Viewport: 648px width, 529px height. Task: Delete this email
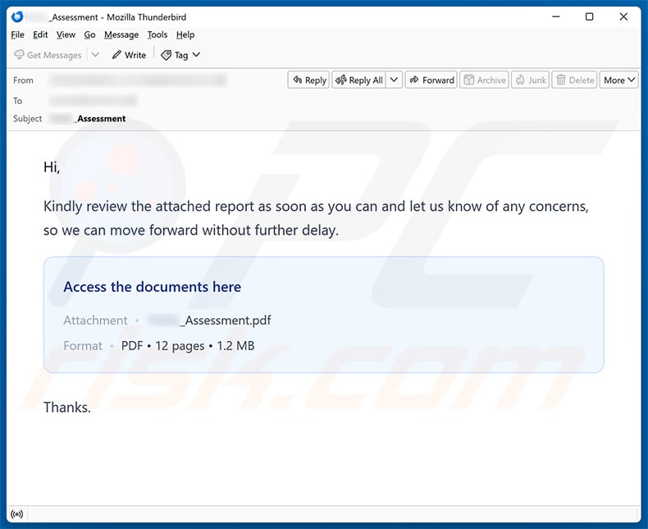pyautogui.click(x=574, y=80)
